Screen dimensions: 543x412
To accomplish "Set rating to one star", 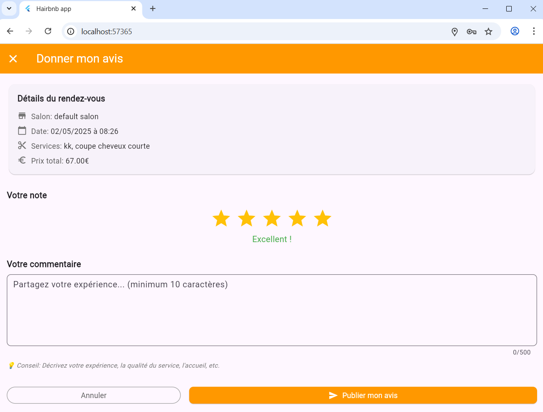I will click(221, 218).
